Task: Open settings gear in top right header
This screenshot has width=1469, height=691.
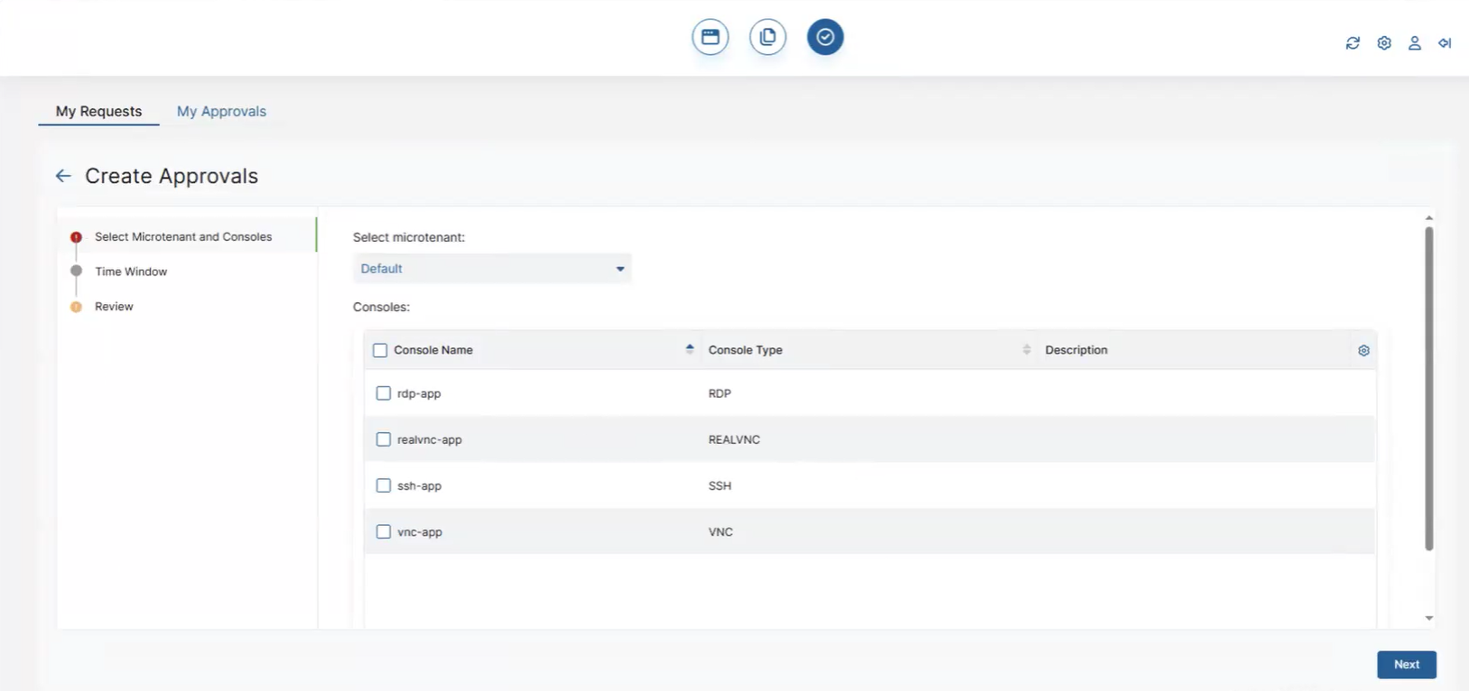Action: (x=1384, y=43)
